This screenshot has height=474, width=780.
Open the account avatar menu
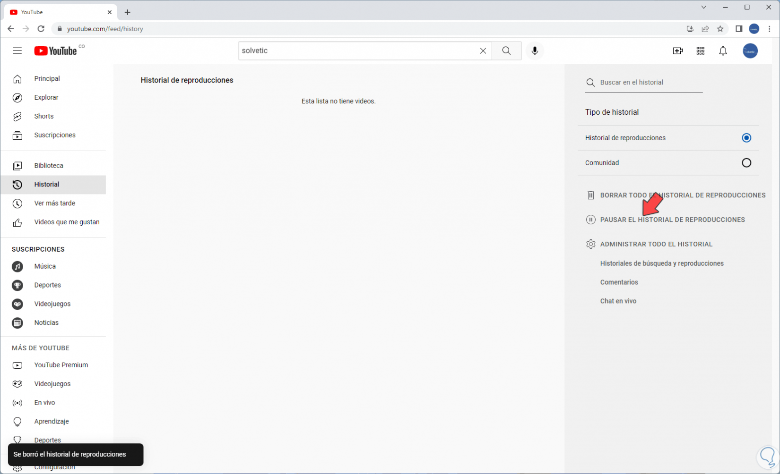[x=750, y=51]
